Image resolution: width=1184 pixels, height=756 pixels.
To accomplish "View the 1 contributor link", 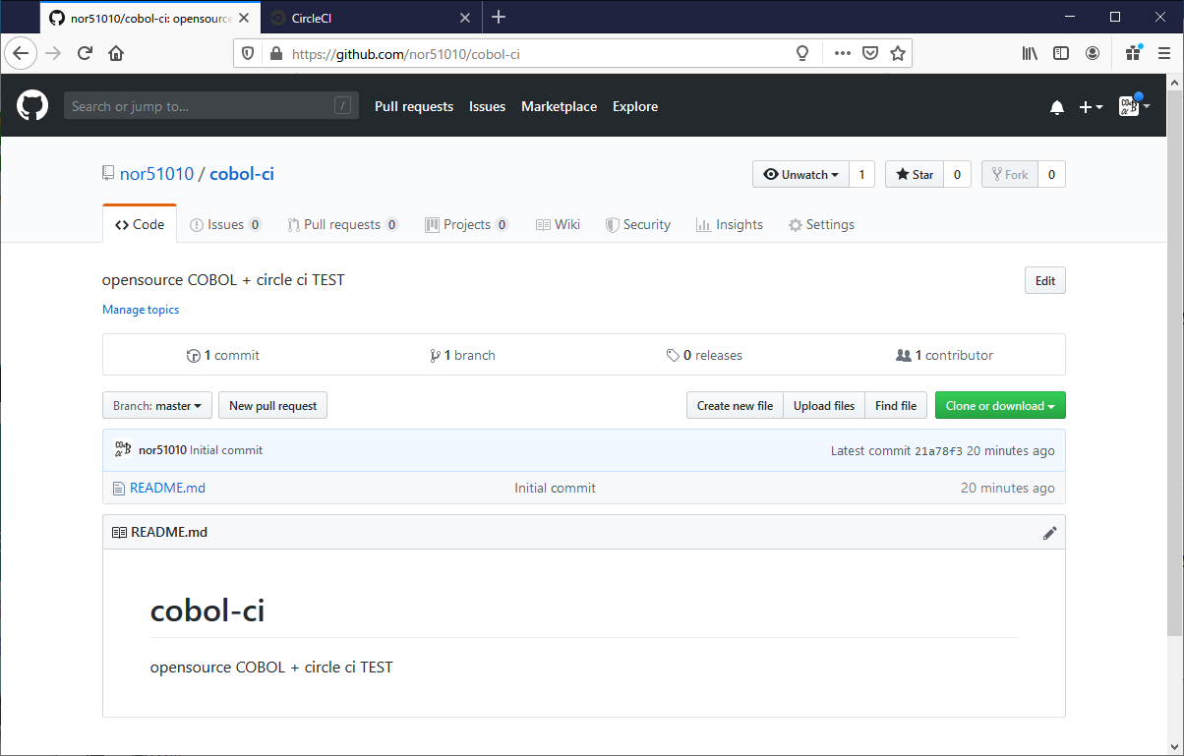I will point(945,355).
